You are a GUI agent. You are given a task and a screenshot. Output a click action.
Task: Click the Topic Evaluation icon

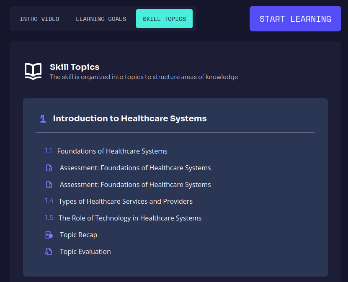pyautogui.click(x=49, y=252)
